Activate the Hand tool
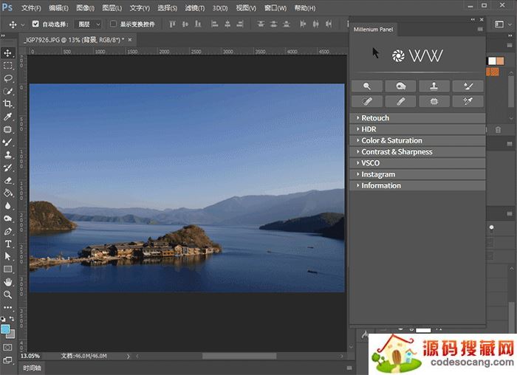Viewport: 517px width, 375px height. (x=8, y=282)
